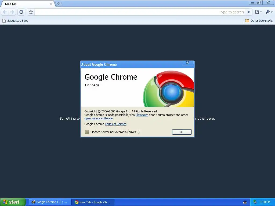Image resolution: width=275 pixels, height=206 pixels.
Task: Open the Windows Start menu
Action: pos(13,202)
